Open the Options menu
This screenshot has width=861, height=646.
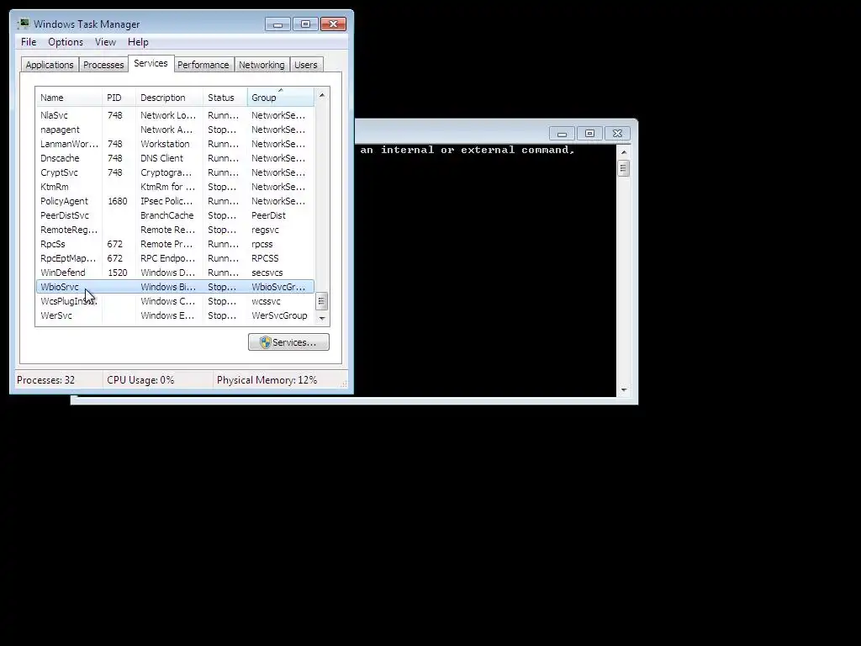coord(66,42)
